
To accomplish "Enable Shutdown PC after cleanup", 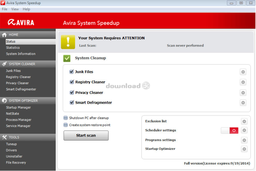I will [x=66, y=118].
